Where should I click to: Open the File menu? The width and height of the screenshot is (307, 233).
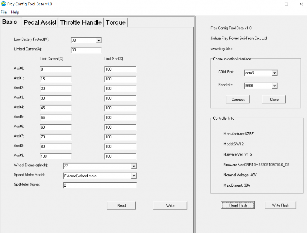(4, 12)
